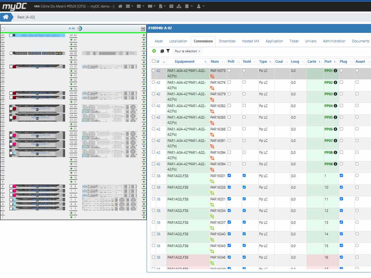
Task: Click the sitemap icon in the top bar
Action: tap(180, 6)
